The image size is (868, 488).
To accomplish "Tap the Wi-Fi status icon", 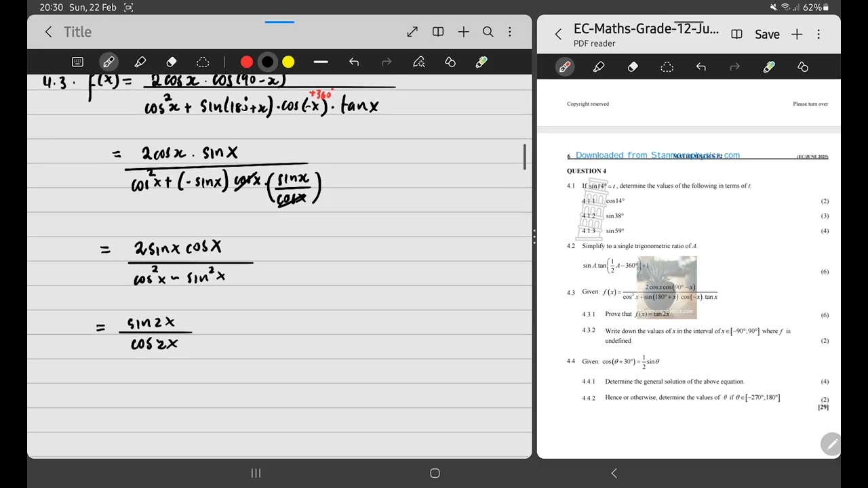I will pyautogui.click(x=787, y=7).
